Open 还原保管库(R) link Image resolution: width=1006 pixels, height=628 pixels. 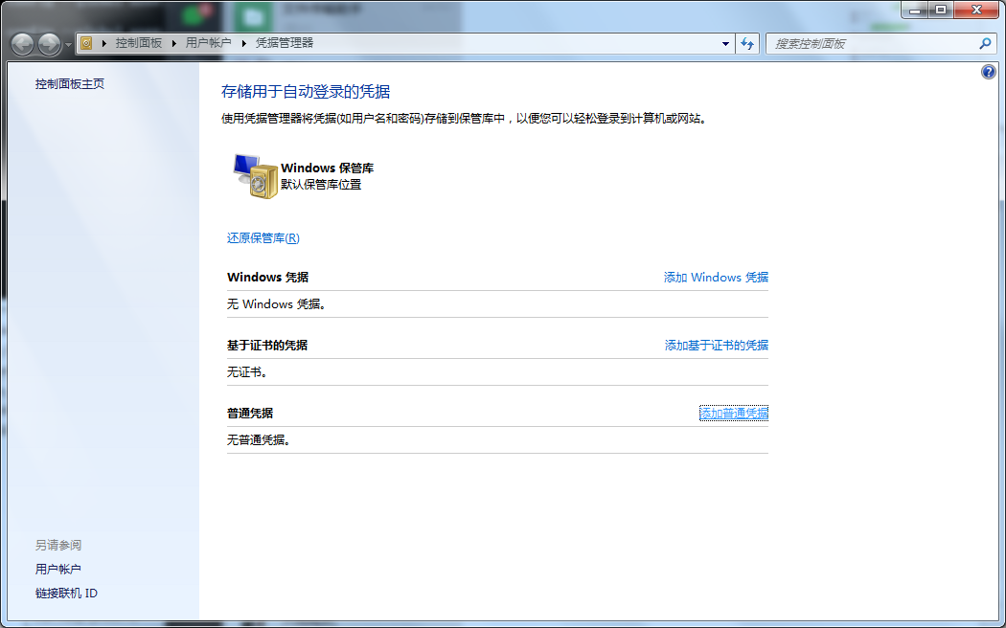[263, 238]
